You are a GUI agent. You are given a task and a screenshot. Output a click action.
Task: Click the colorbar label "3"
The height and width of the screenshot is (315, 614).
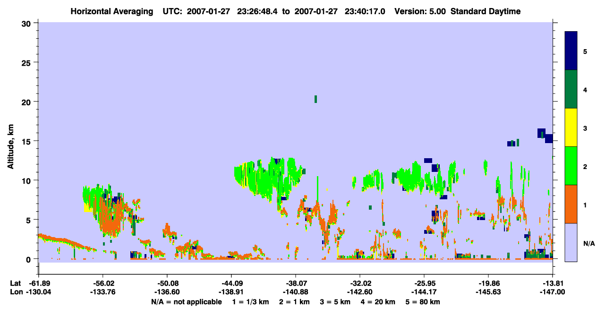tap(585, 128)
